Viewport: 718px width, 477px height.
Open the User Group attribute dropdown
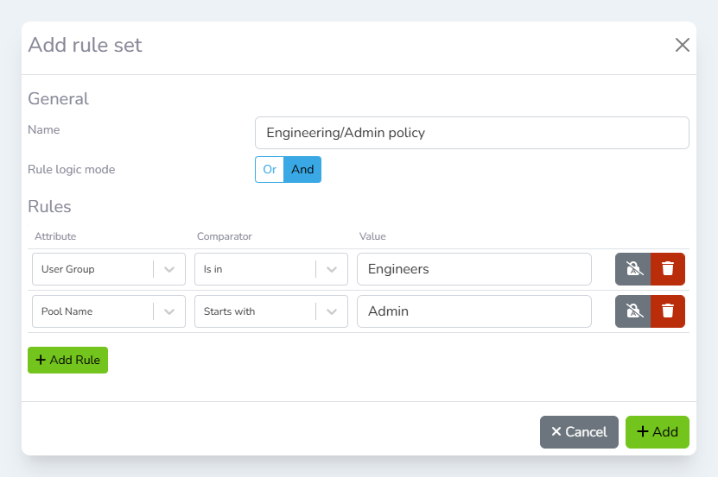pos(93,269)
